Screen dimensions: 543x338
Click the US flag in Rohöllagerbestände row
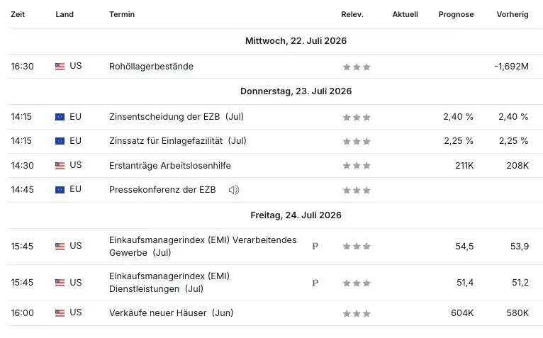(x=60, y=67)
